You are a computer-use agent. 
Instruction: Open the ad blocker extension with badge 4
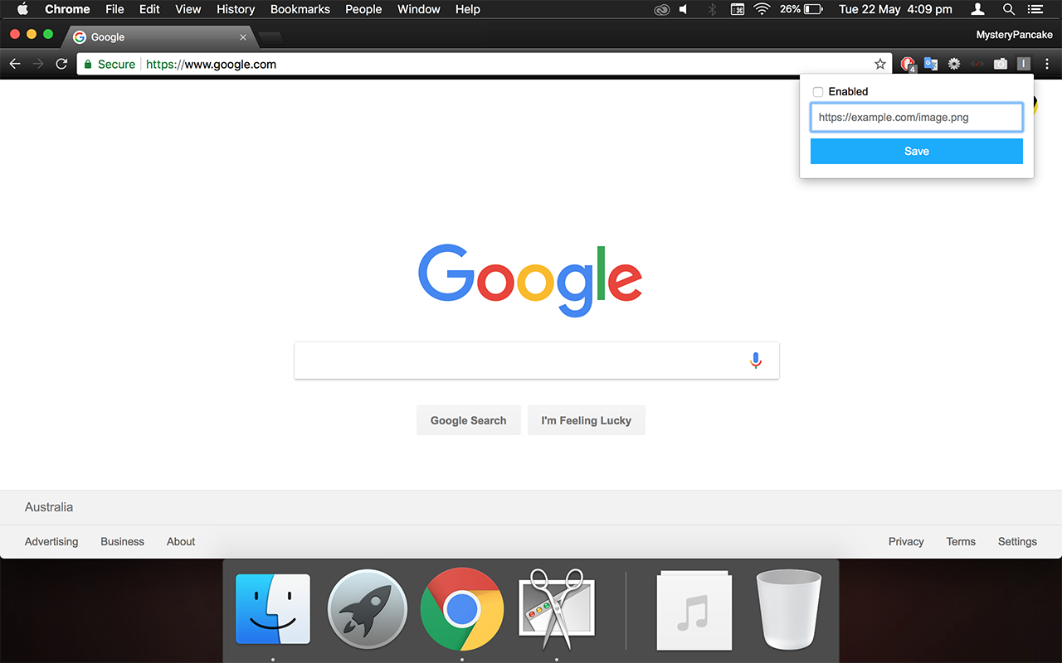[x=908, y=64]
